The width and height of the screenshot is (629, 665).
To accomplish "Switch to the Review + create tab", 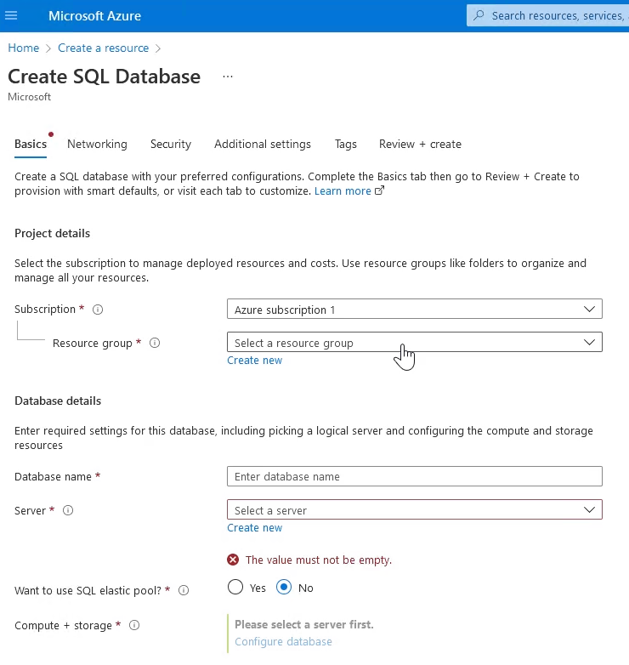I will click(x=420, y=145).
